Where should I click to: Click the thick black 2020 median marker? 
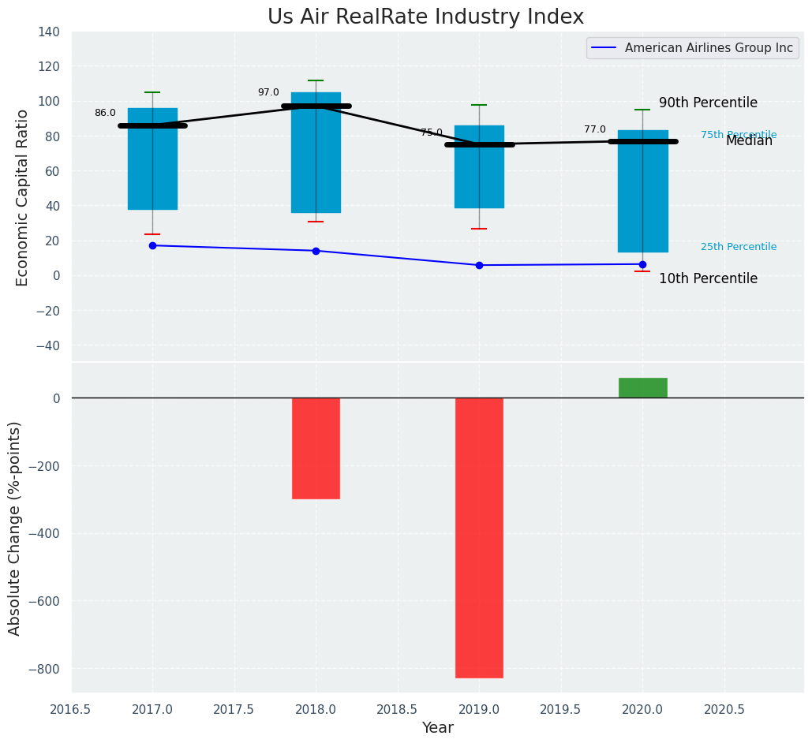coord(642,141)
